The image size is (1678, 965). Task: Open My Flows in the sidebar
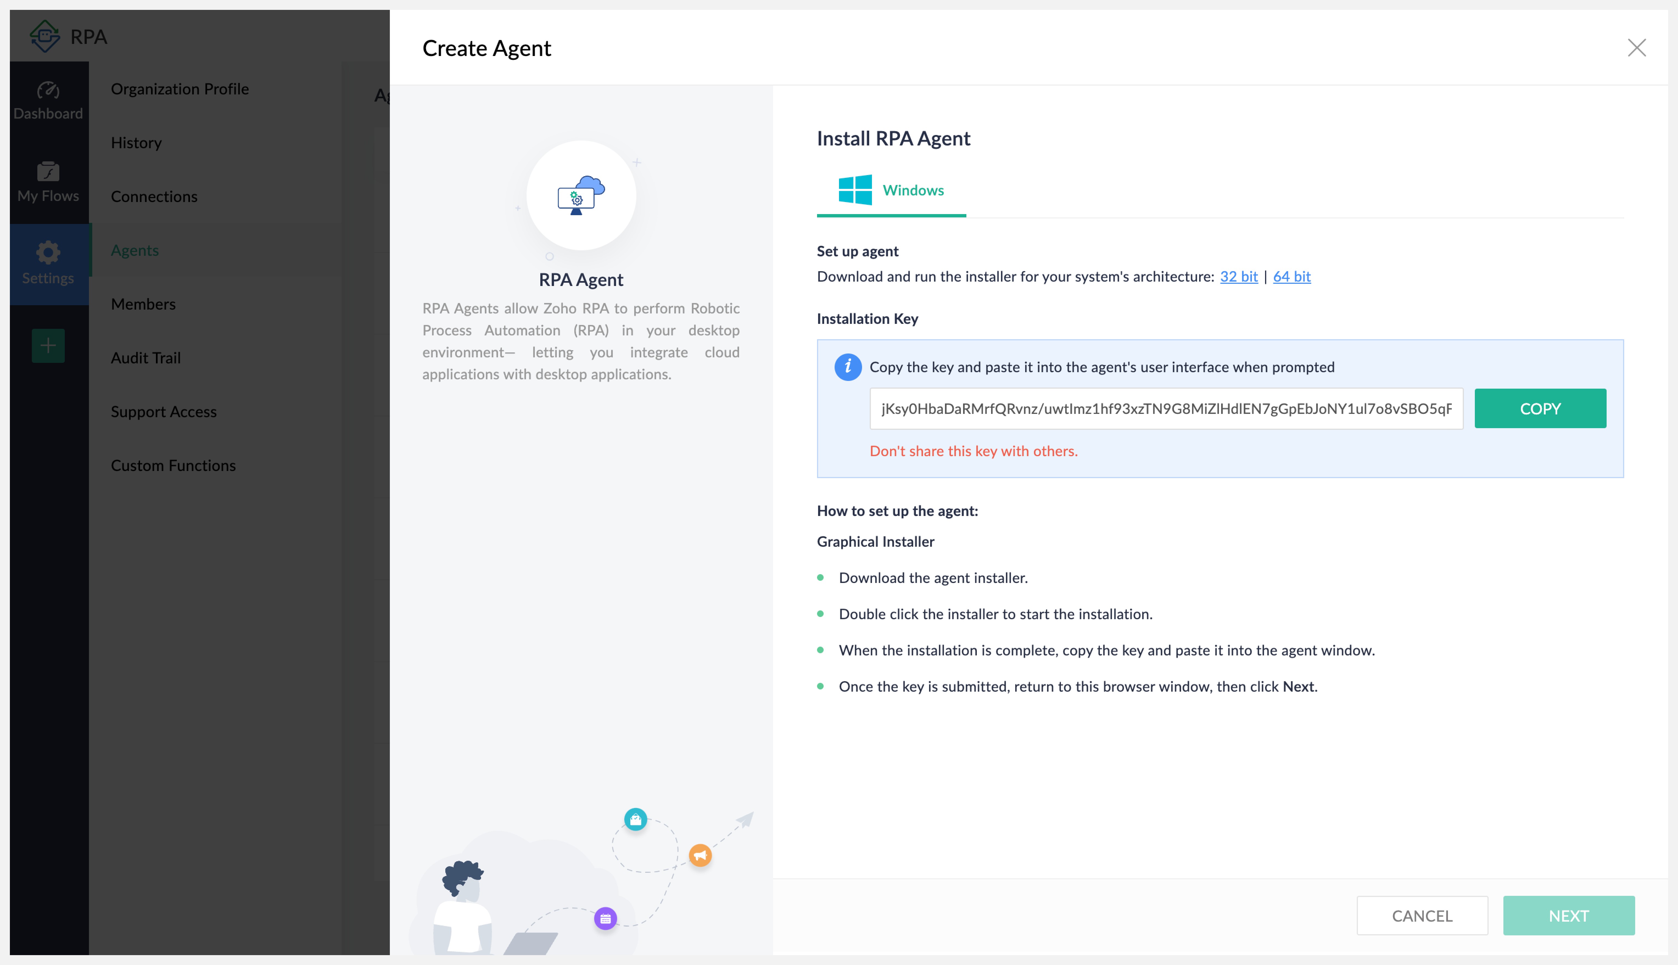click(48, 183)
